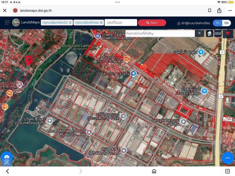The height and width of the screenshot is (176, 235).
Task: Click the Hana Microelectronics Public Co., Ltd label
Action: click(66, 133)
